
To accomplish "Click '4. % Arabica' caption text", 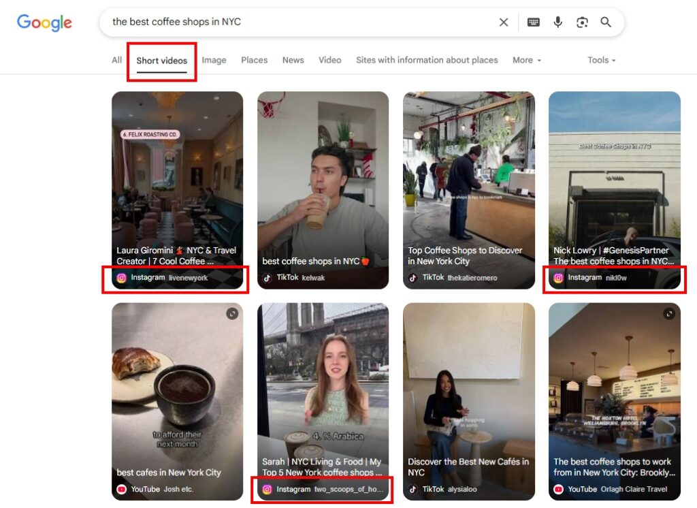I will [338, 436].
